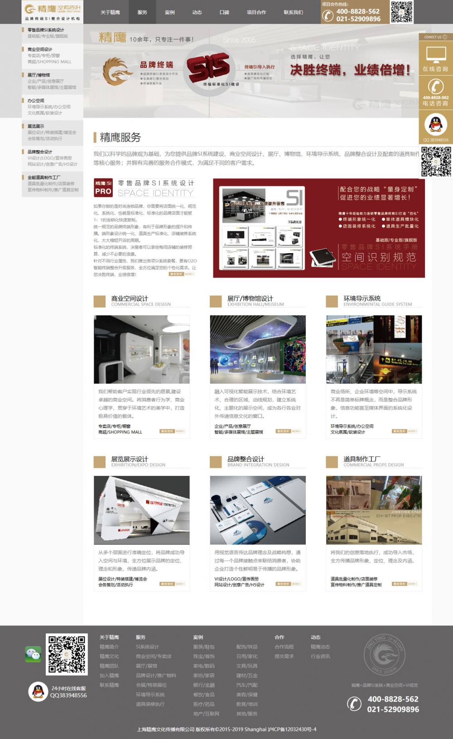
Task: Click the green WeChat icon in footer
Action: click(33, 654)
